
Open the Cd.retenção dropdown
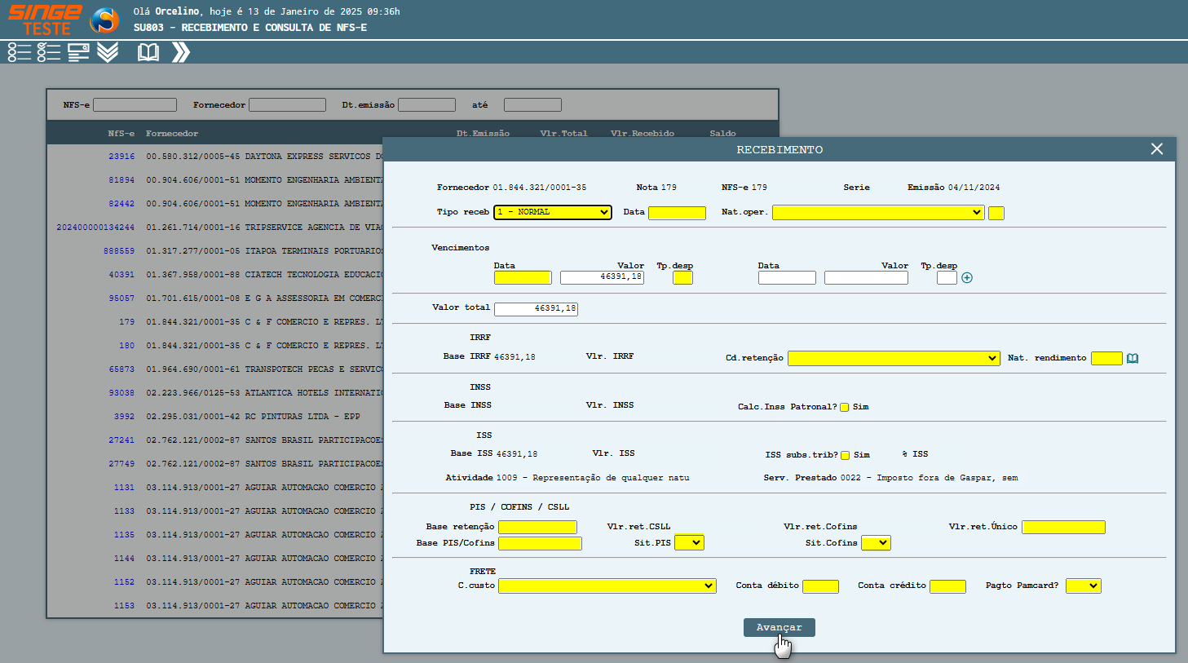894,358
